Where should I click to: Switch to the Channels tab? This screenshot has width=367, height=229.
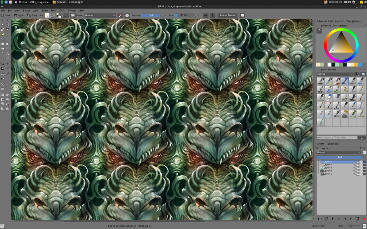pos(333,144)
